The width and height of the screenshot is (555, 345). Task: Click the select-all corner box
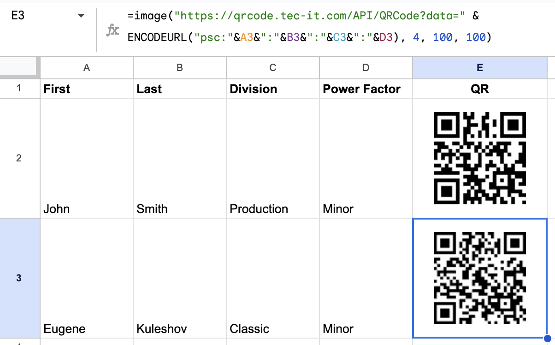click(19, 68)
